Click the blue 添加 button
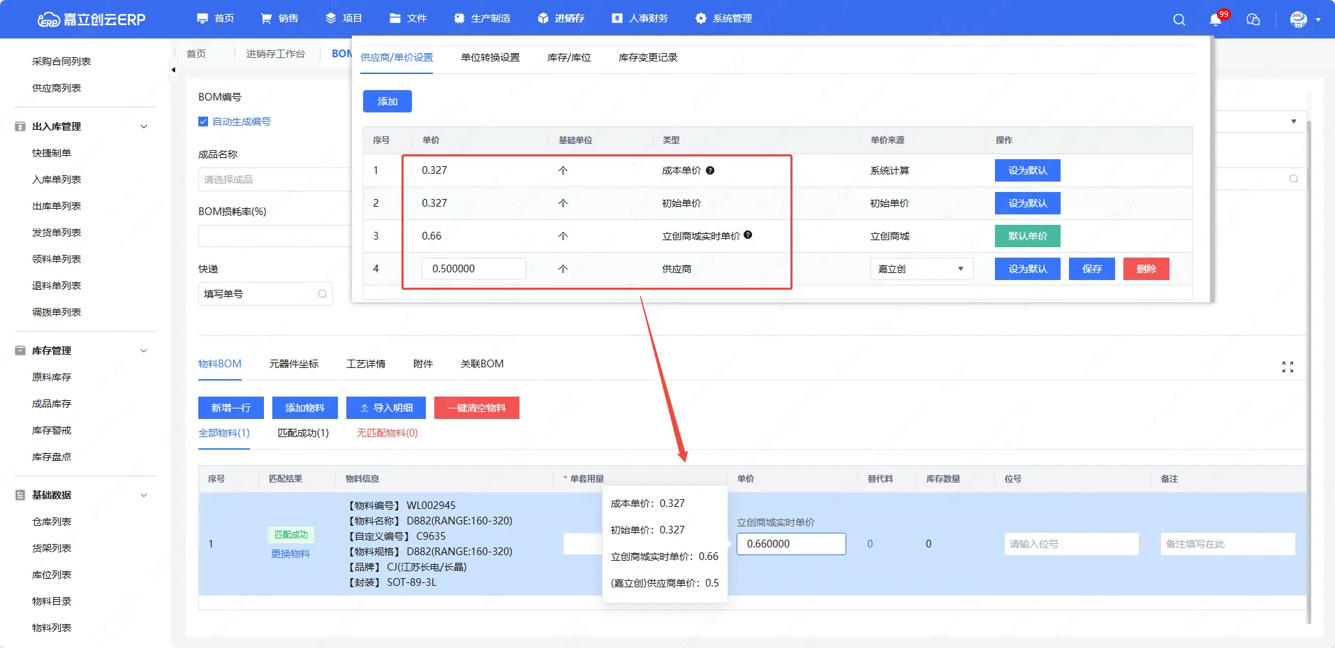 pyautogui.click(x=387, y=101)
